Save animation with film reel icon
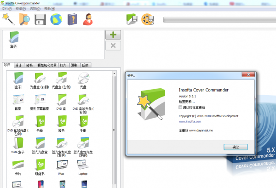Image resolution: width=276 pixels, height=188 pixels. coord(148,19)
